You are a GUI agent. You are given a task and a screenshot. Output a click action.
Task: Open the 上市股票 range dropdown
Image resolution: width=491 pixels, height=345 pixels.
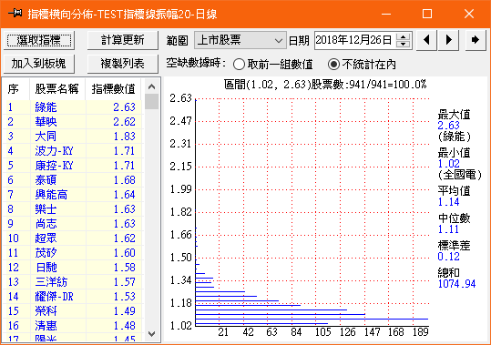click(240, 40)
